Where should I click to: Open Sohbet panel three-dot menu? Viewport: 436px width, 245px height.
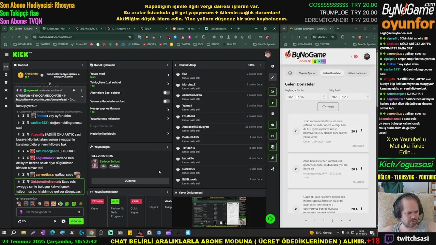pyautogui.click(x=82, y=65)
